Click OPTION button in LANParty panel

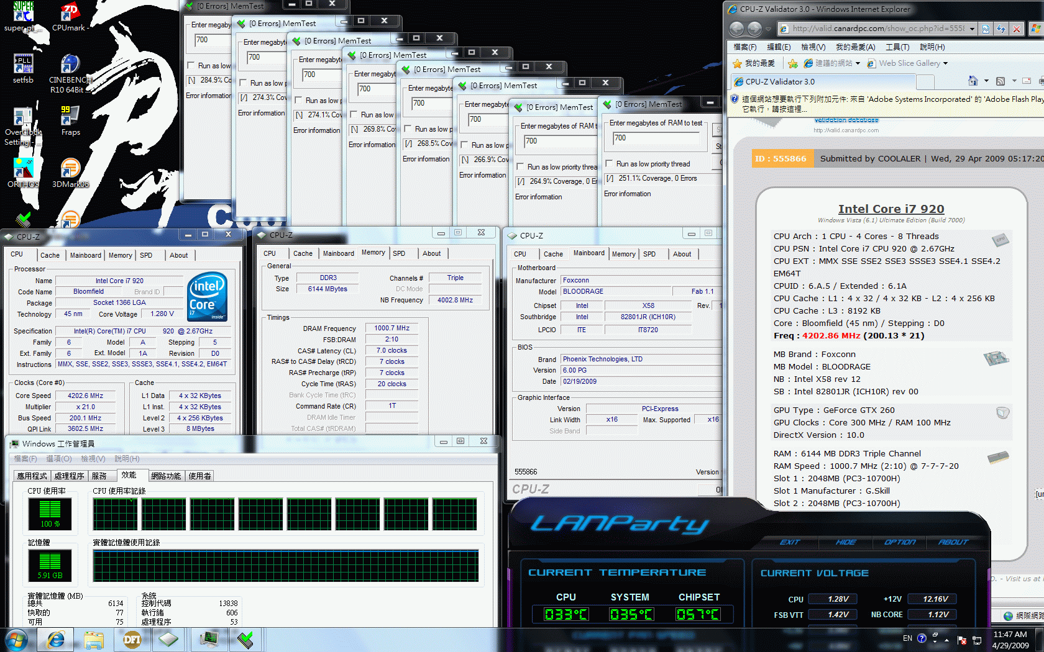click(900, 542)
